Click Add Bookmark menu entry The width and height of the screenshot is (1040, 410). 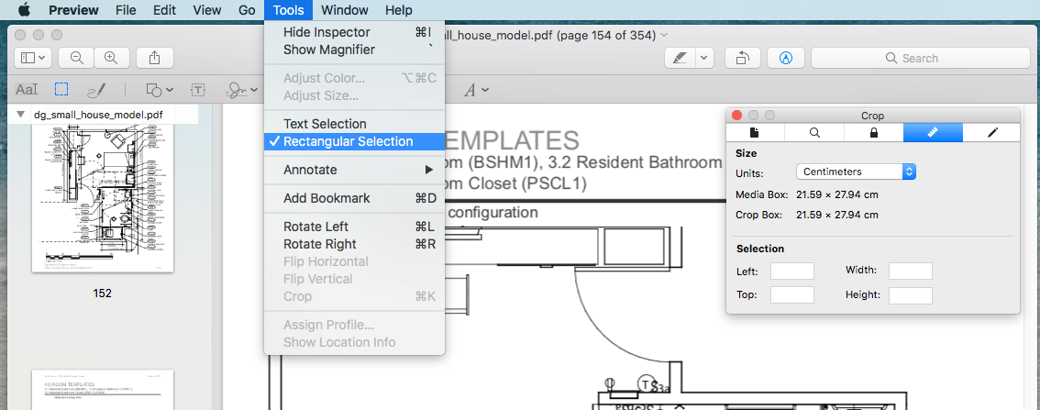point(326,198)
